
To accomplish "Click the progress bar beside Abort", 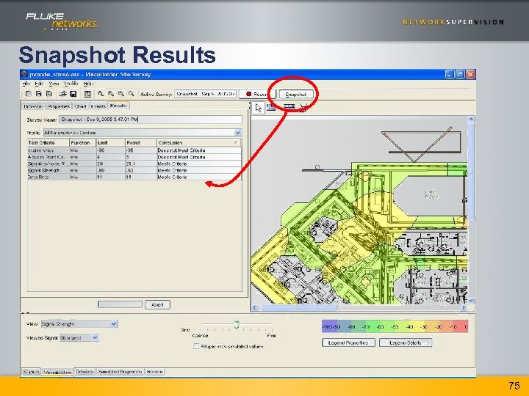I will point(120,304).
